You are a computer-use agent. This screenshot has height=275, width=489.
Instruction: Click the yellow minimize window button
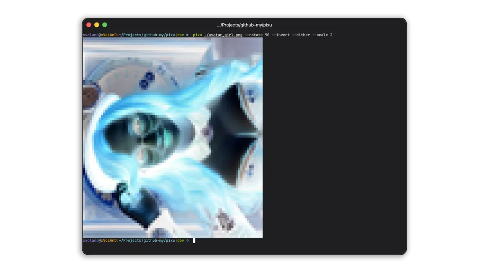coord(97,25)
